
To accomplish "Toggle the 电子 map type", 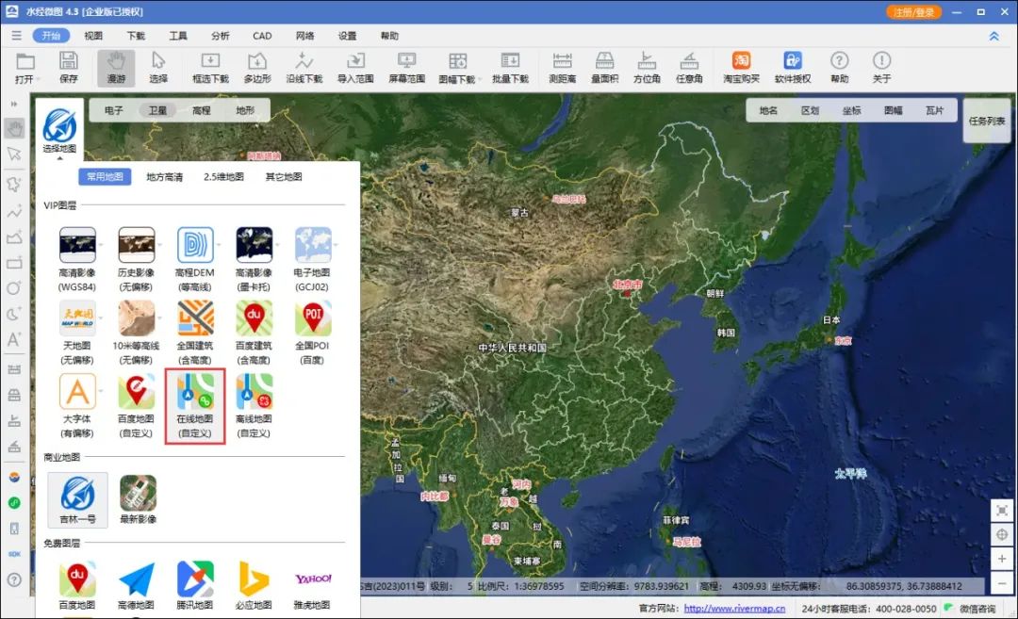I will [114, 111].
